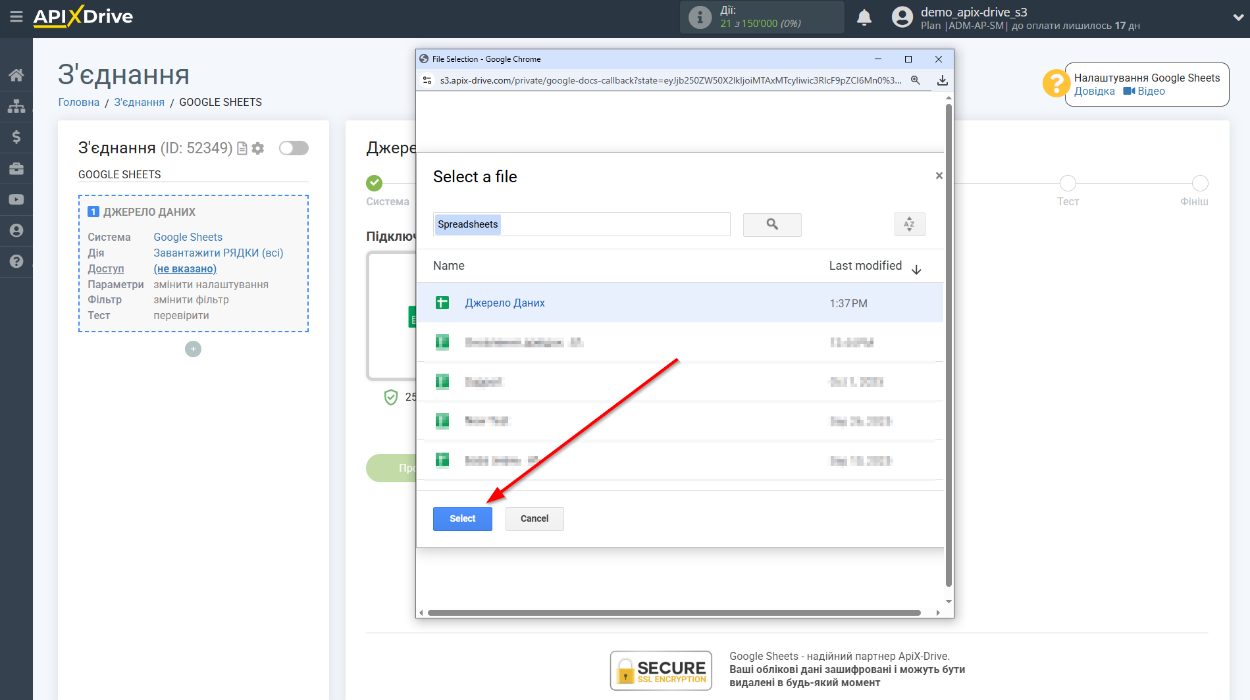Image resolution: width=1250 pixels, height=700 pixels.
Task: Toggle the A-Z sort order button
Action: click(909, 224)
